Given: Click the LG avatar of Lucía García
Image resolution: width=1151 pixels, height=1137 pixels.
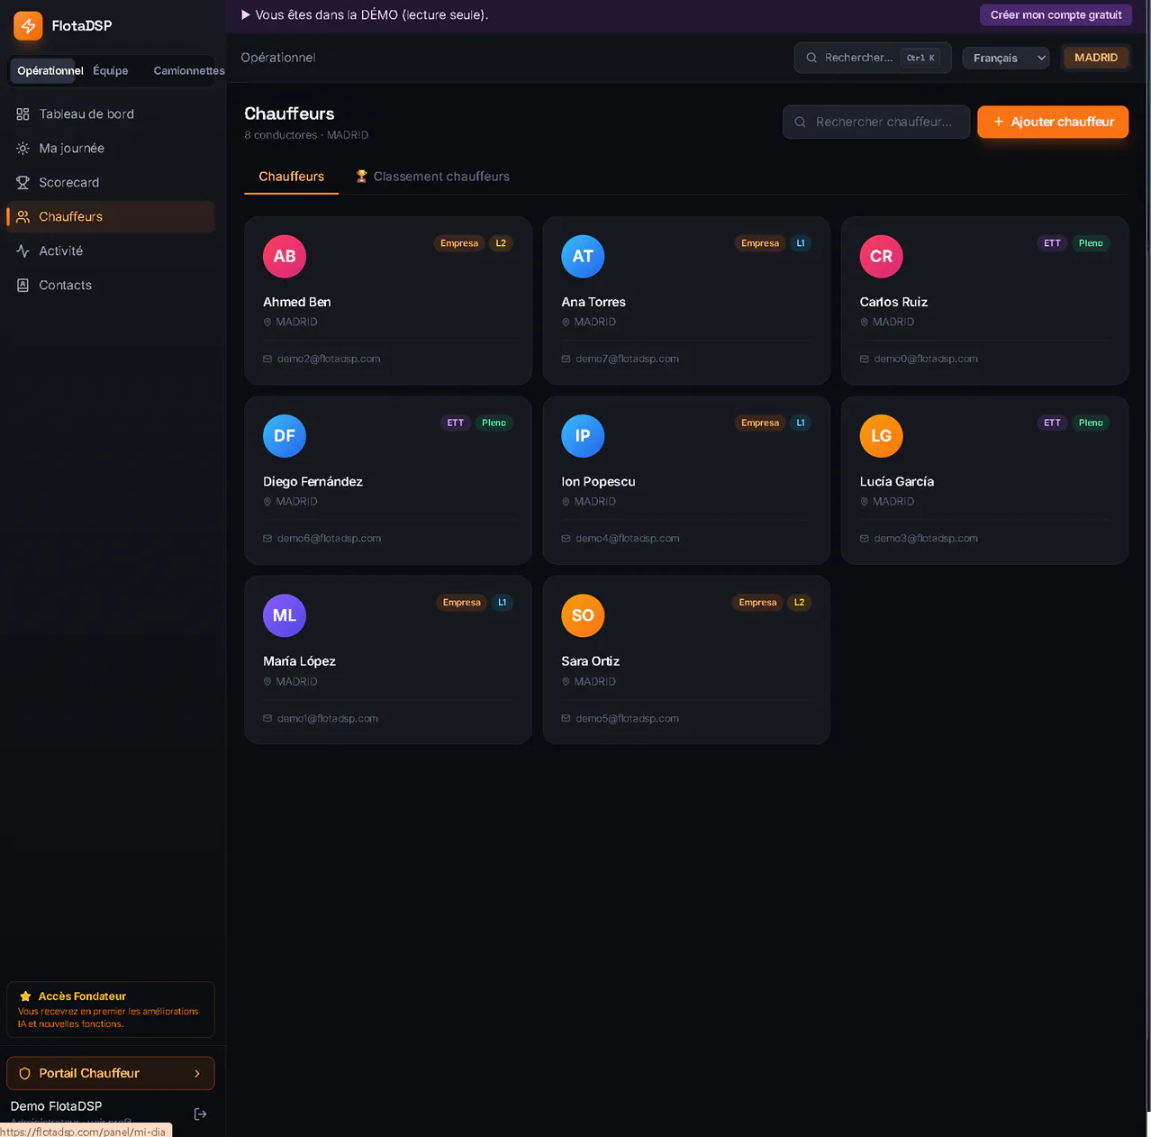Looking at the screenshot, I should pyautogui.click(x=881, y=436).
